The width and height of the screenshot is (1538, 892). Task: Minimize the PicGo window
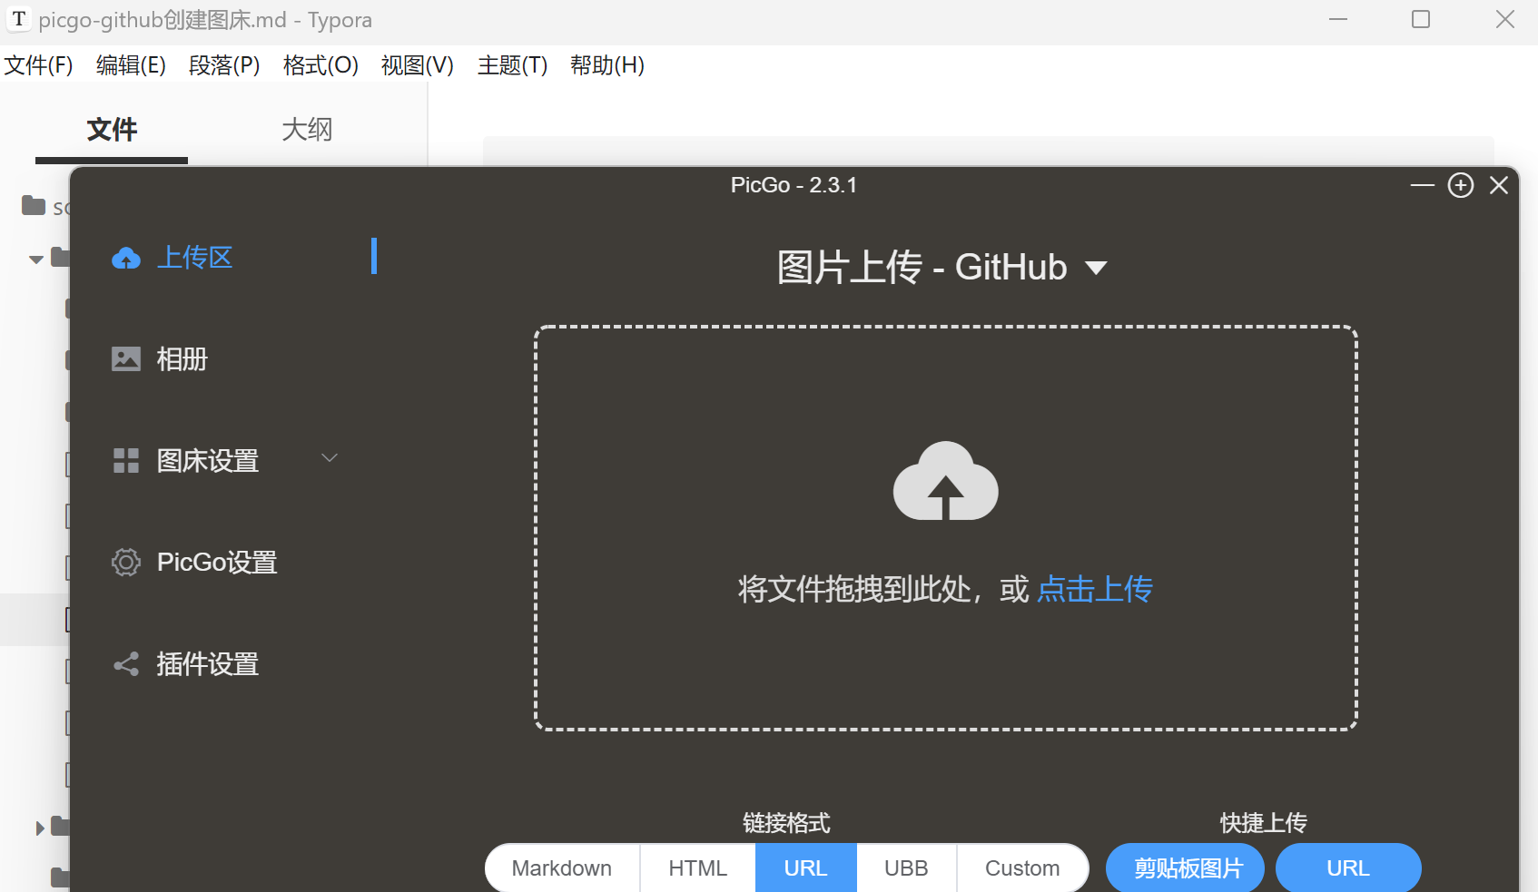click(1423, 185)
